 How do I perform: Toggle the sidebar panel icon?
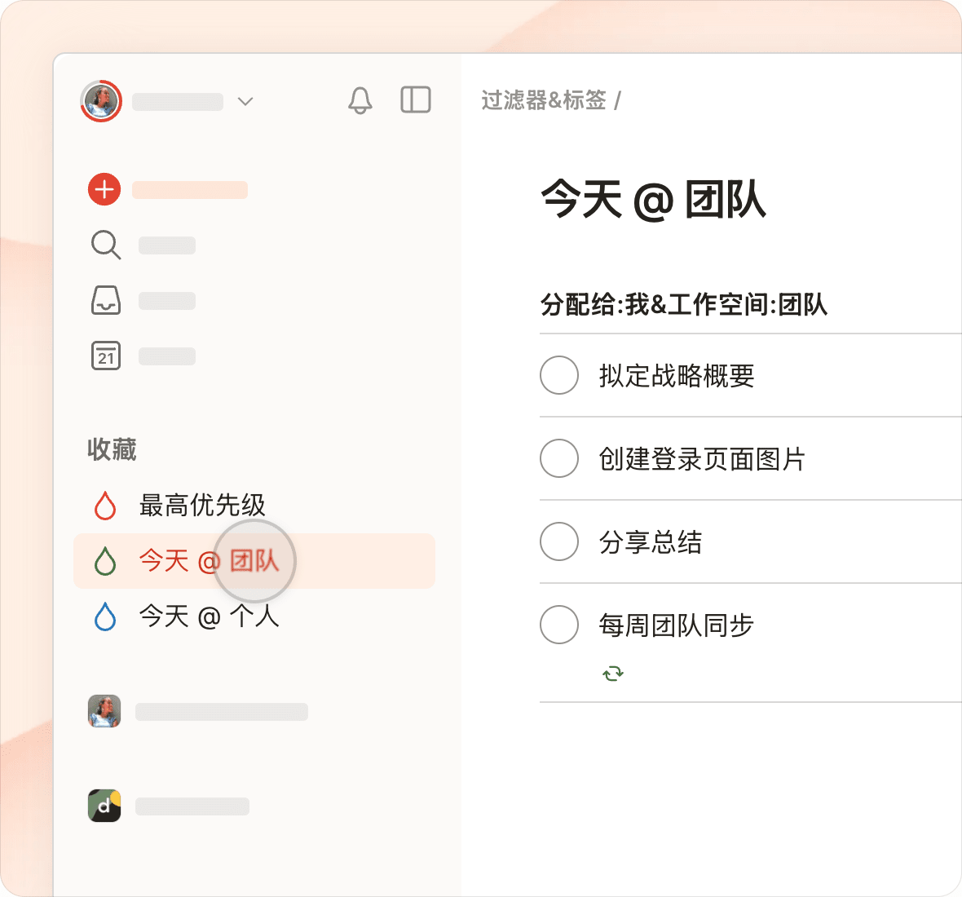tap(415, 99)
